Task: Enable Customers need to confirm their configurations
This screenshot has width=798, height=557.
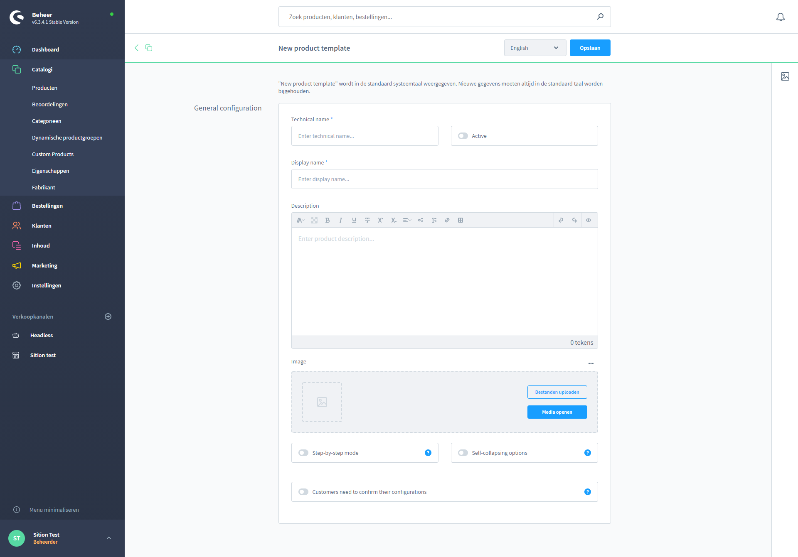Action: tap(303, 492)
